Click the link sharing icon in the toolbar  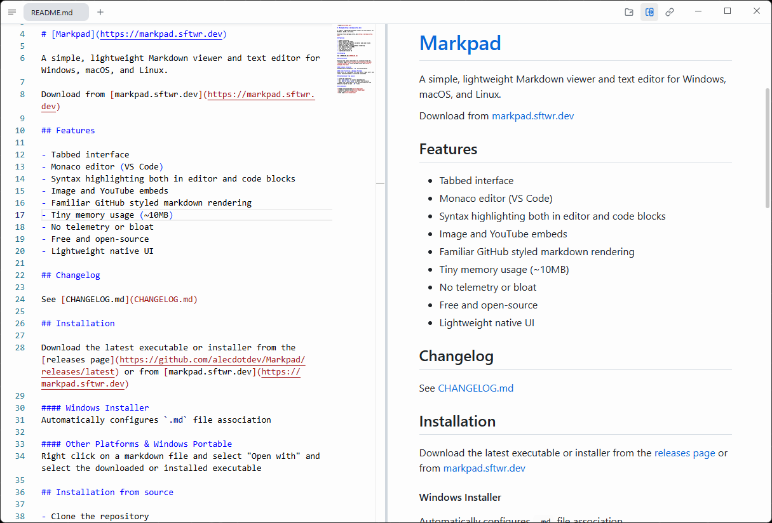point(670,11)
